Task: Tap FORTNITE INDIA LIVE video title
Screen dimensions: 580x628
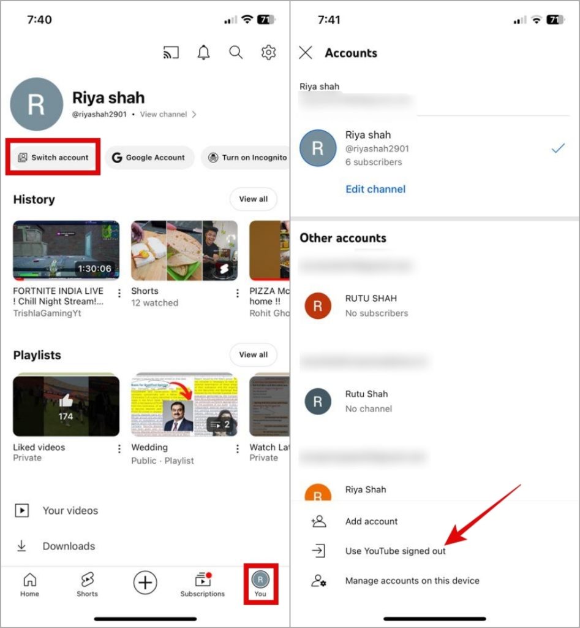Action: [x=58, y=296]
